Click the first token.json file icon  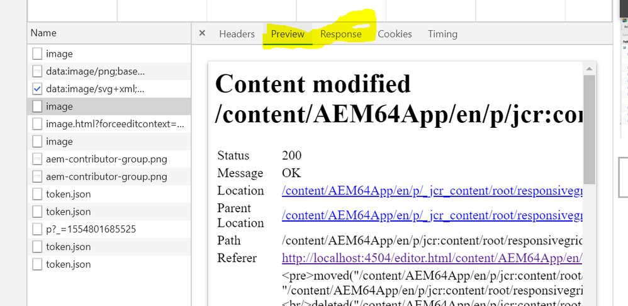coord(37,195)
